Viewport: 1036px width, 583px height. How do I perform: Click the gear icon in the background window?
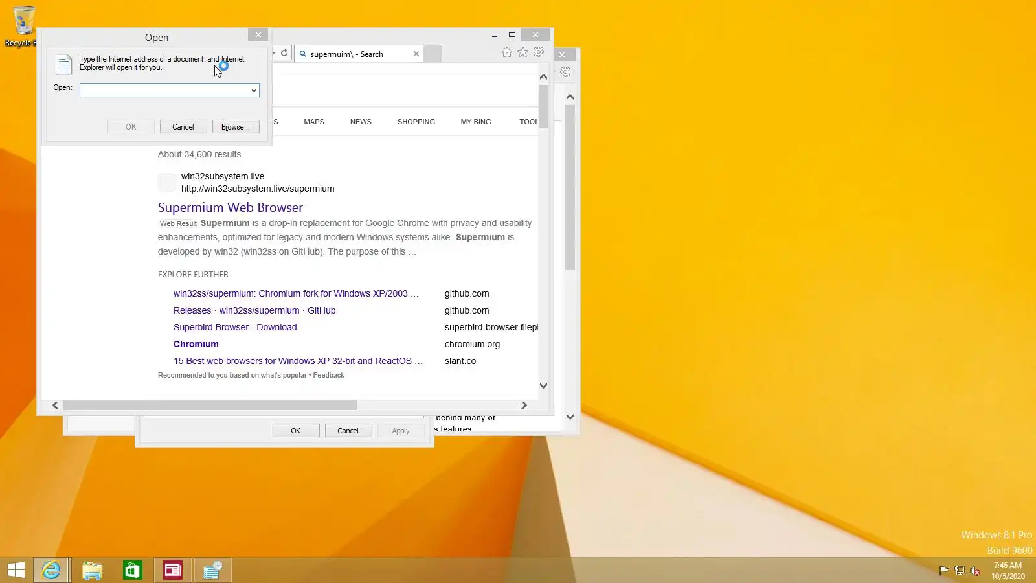point(565,72)
